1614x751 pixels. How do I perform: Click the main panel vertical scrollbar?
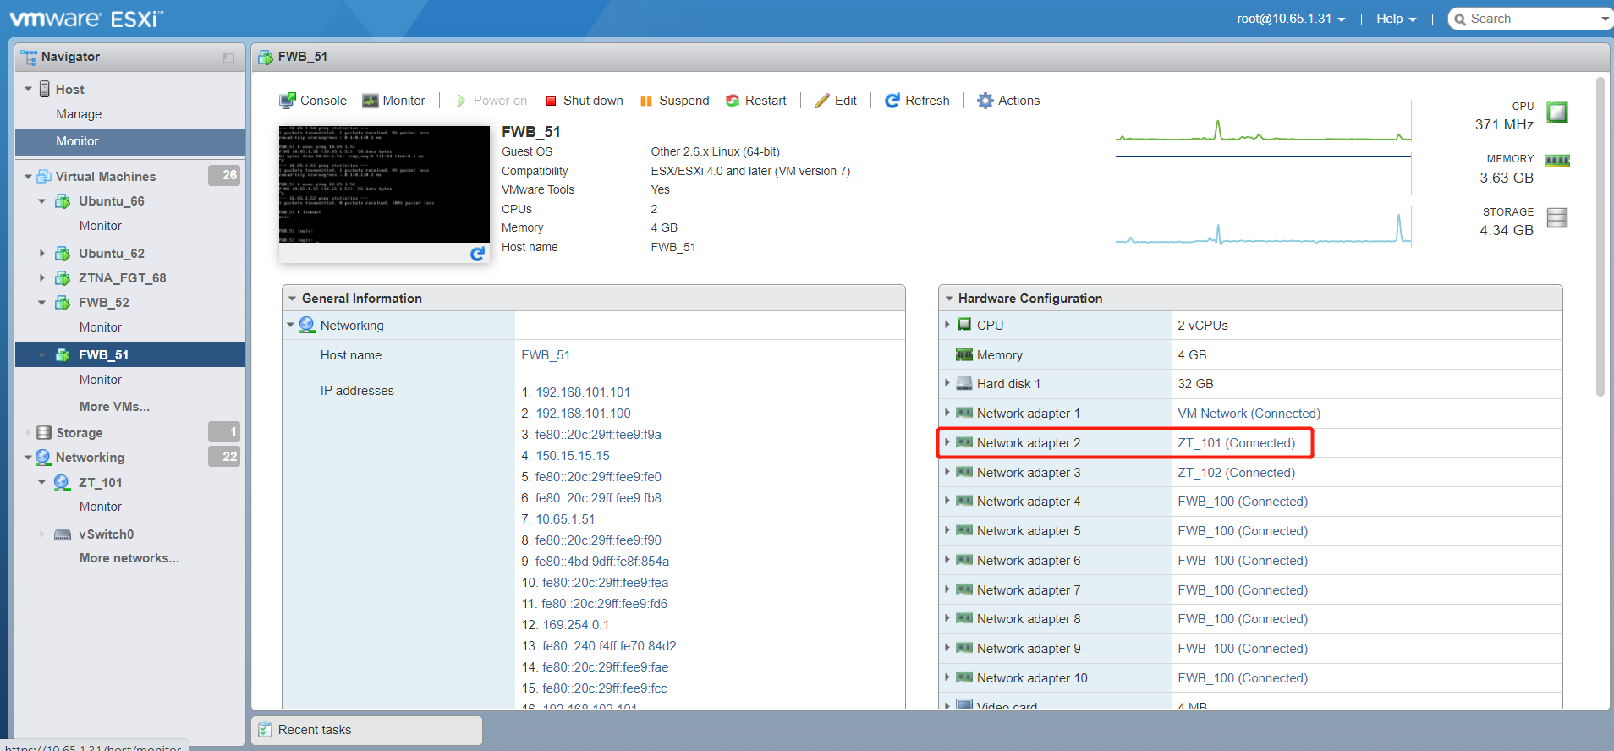point(1600,237)
